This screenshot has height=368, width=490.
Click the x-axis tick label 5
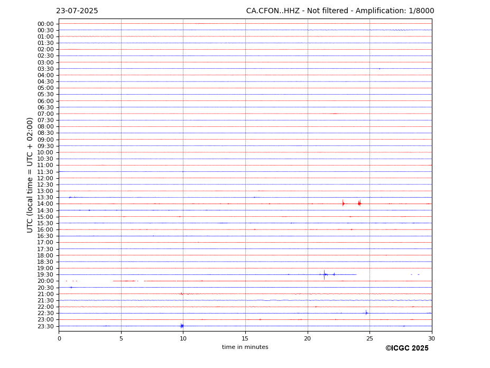pos(121,338)
